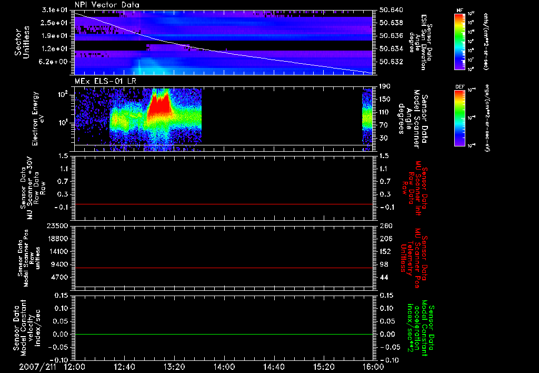The image size is (539, 373).
Task: Click the 44 telemetry axis value
Action: 383,277
